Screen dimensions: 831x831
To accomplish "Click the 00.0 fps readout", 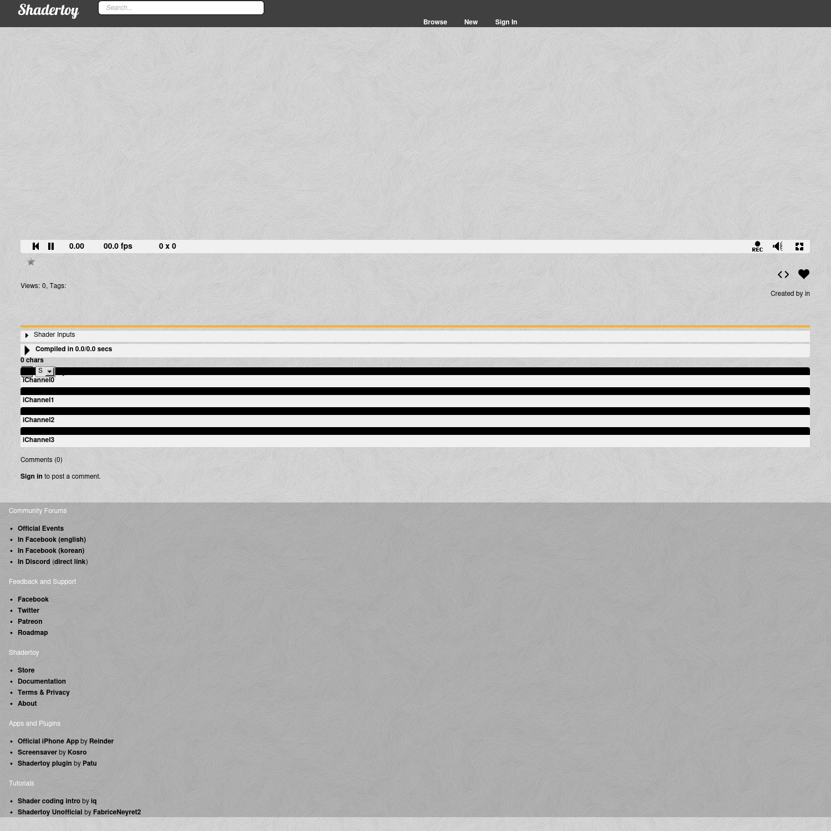I will coord(118,247).
